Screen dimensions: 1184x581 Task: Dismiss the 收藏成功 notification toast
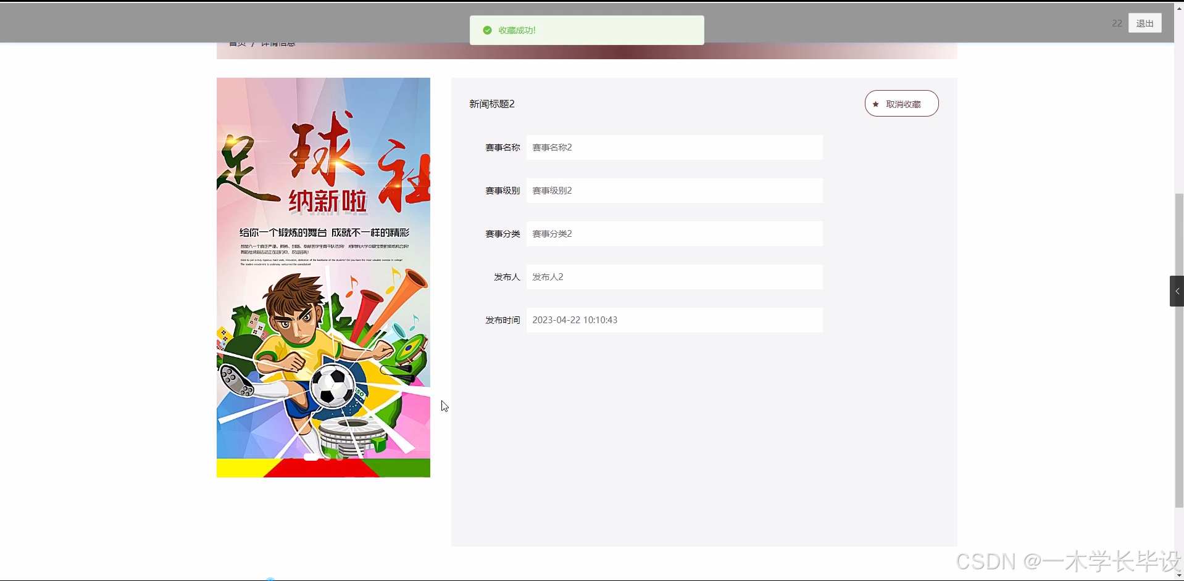[586, 30]
